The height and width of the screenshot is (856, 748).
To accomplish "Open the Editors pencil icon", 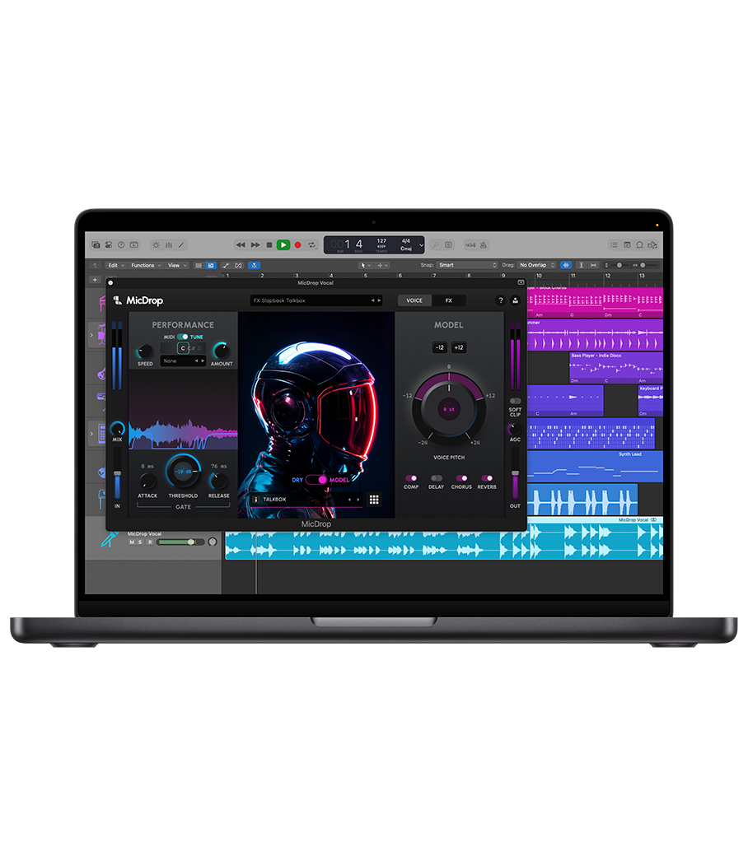I will 181,245.
